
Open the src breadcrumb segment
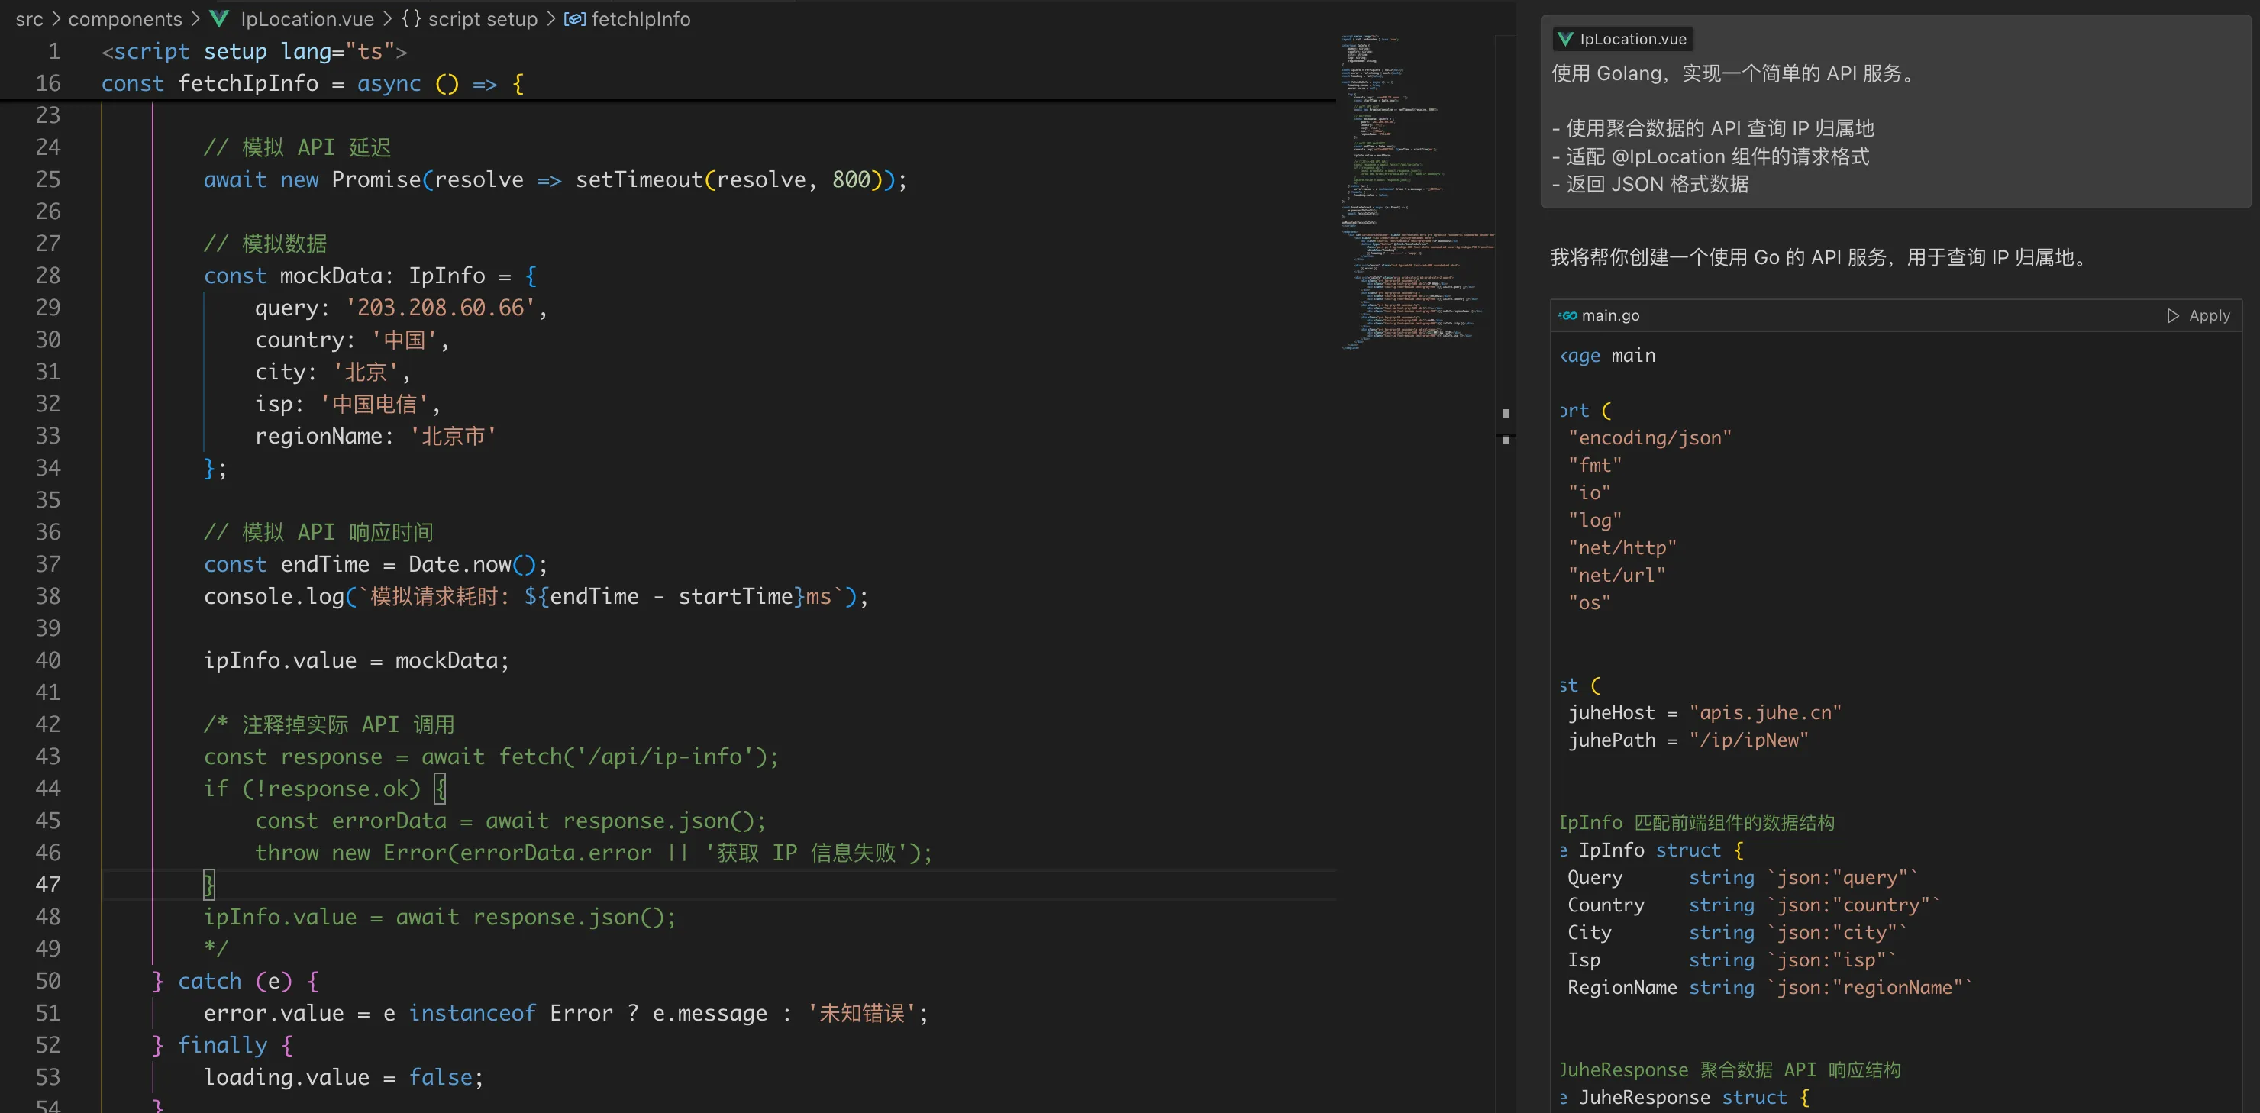click(x=29, y=18)
